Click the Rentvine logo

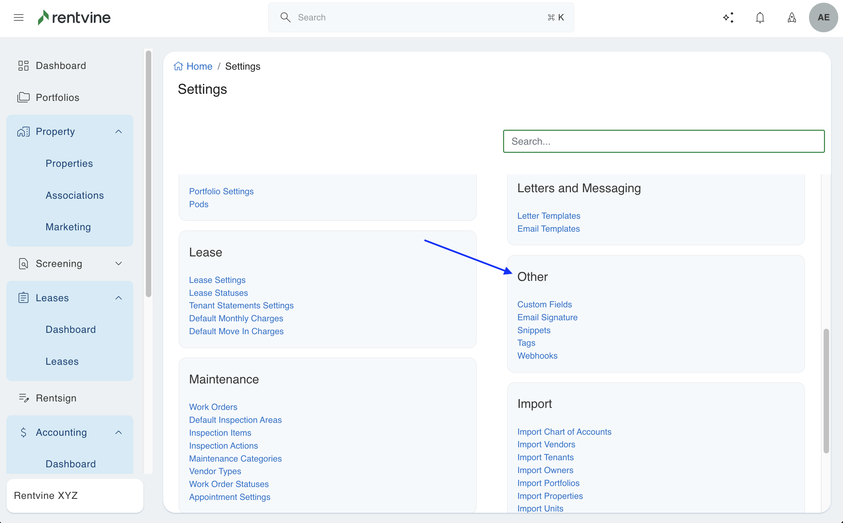click(x=74, y=17)
